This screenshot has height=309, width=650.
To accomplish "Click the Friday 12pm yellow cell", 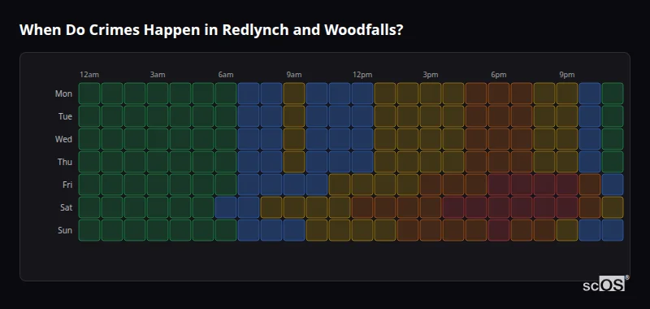I will (x=362, y=185).
